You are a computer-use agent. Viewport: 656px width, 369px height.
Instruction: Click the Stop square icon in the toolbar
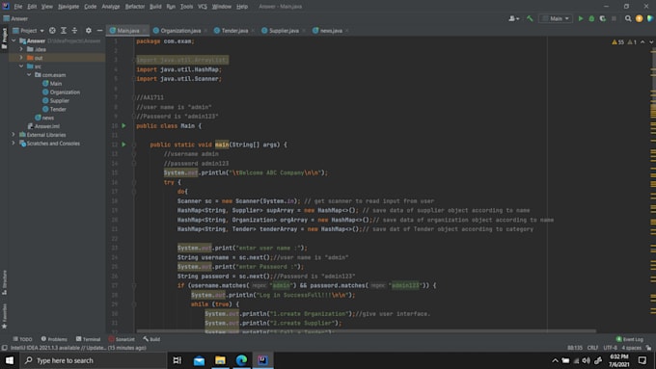point(614,18)
